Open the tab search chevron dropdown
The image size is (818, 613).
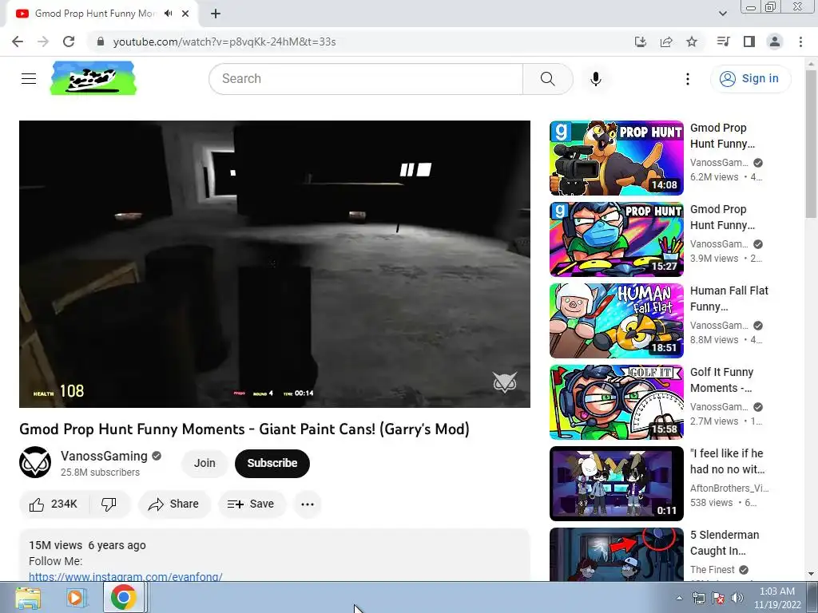722,14
